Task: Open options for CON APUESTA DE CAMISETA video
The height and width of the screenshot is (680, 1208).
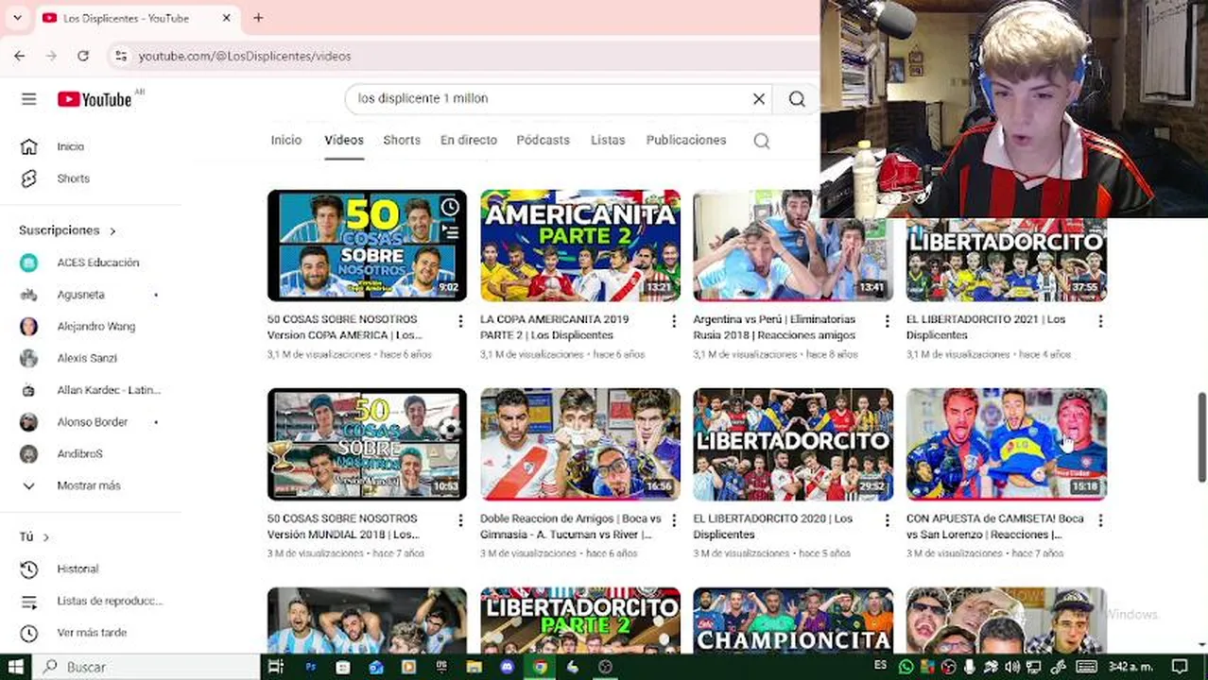Action: 1100,520
